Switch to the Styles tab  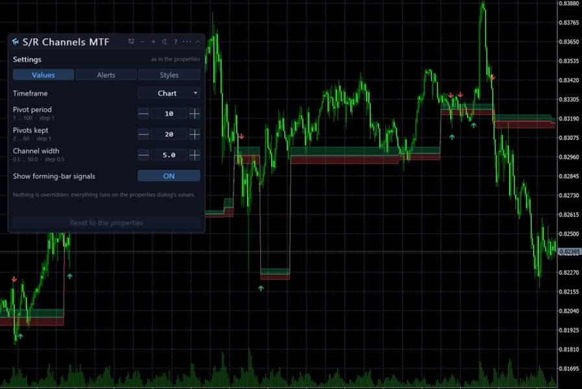(169, 75)
